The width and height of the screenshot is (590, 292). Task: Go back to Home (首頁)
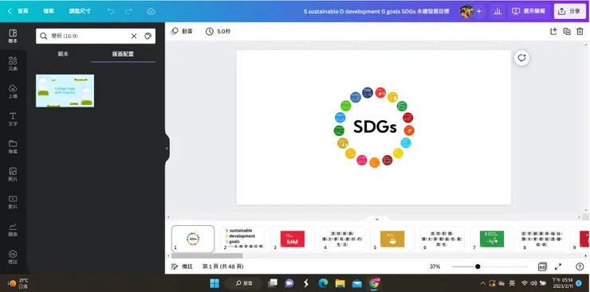coord(18,11)
